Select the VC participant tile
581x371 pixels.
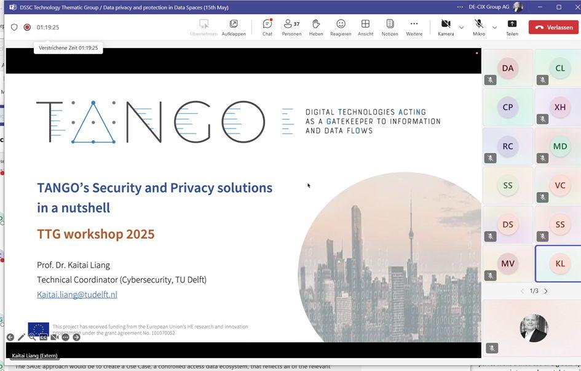click(x=558, y=185)
